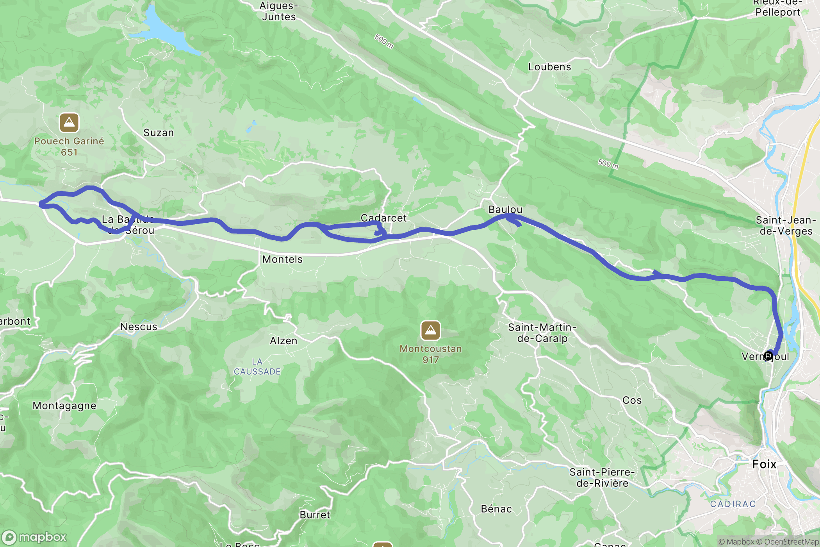Select the Foix city label
820x547 pixels.
[x=764, y=464]
